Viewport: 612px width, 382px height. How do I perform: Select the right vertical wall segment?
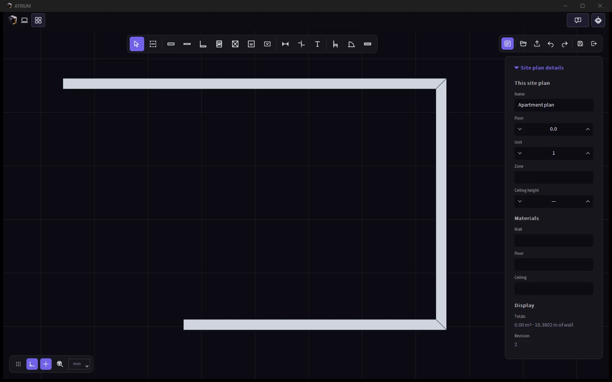coord(441,204)
